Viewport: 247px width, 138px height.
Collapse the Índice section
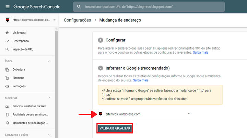click(49, 61)
